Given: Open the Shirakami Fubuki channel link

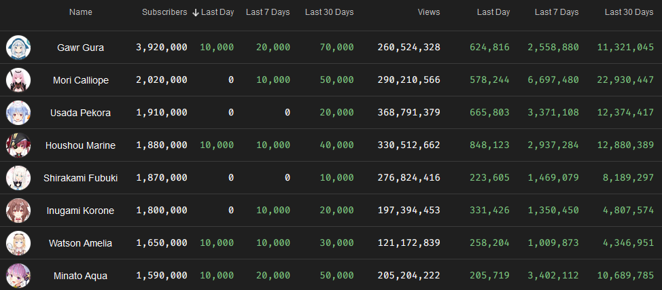Looking at the screenshot, I should click(81, 178).
